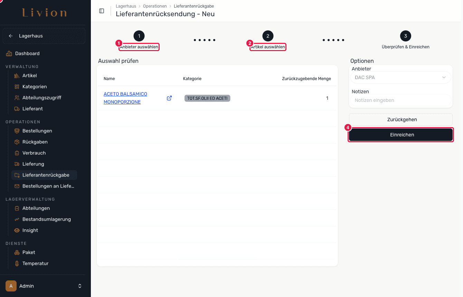This screenshot has width=463, height=297.
Task: Click the Rückgaben package icon
Action: pos(17,142)
